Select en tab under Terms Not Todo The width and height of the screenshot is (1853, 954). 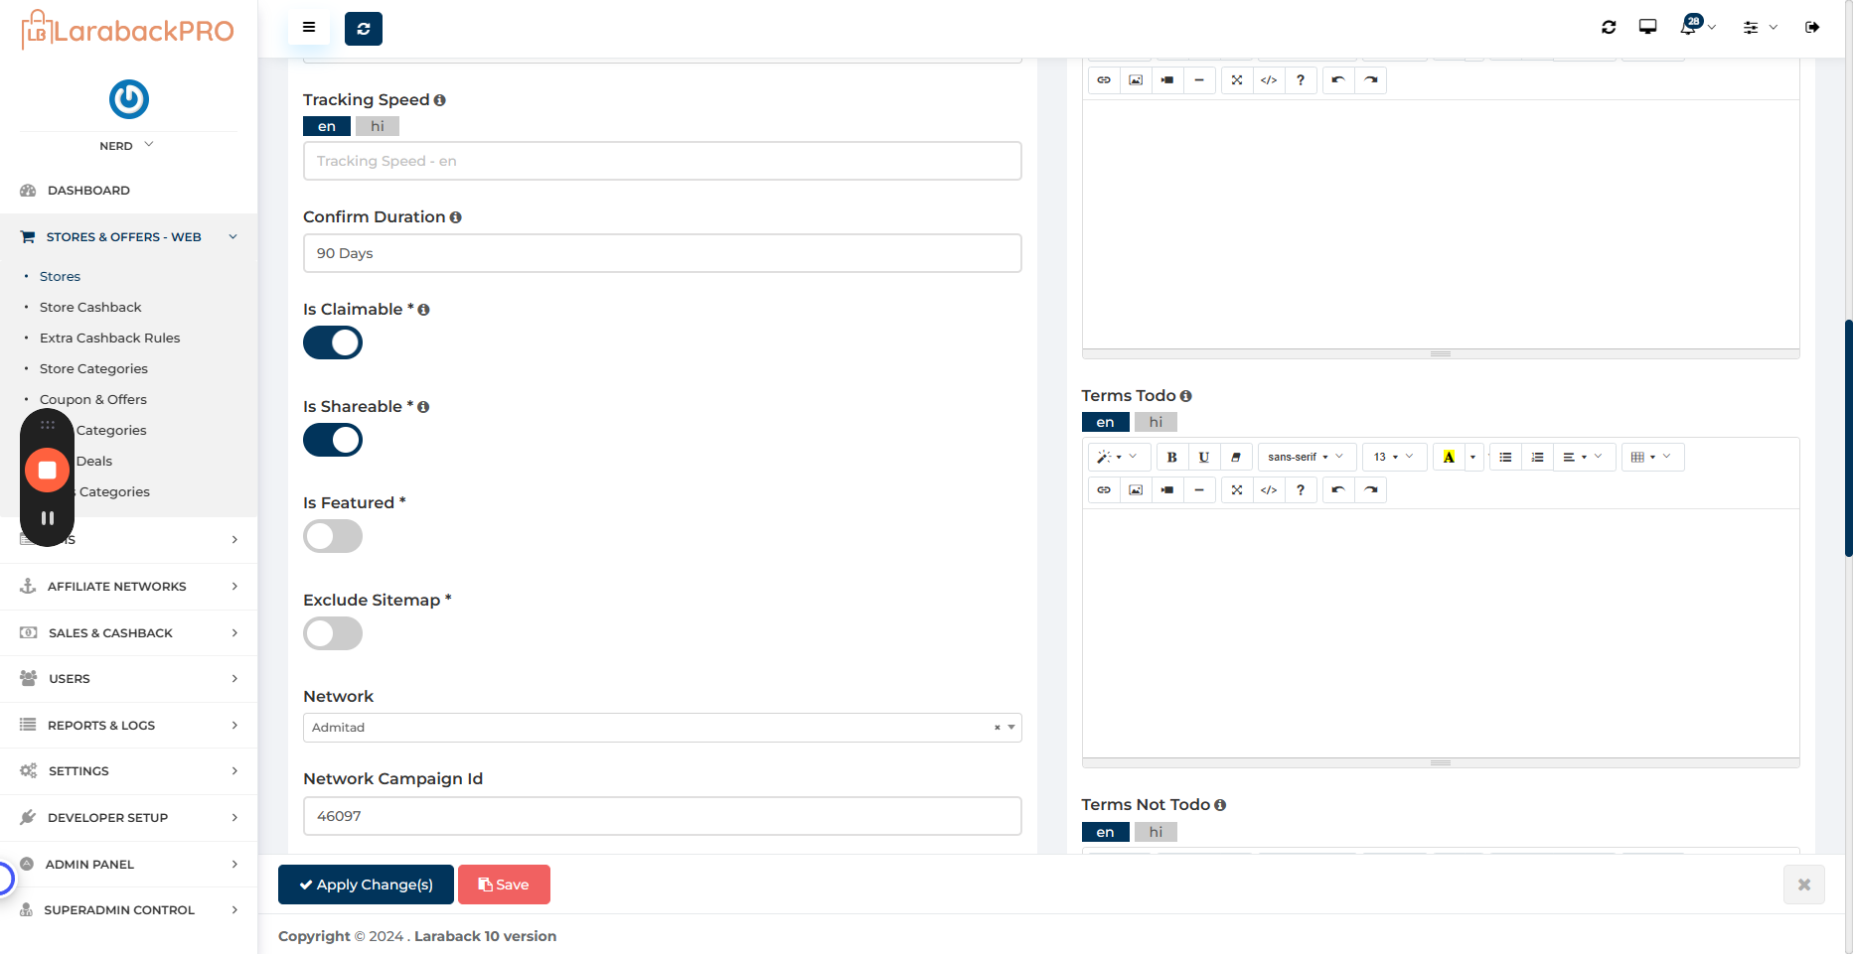coord(1105,832)
